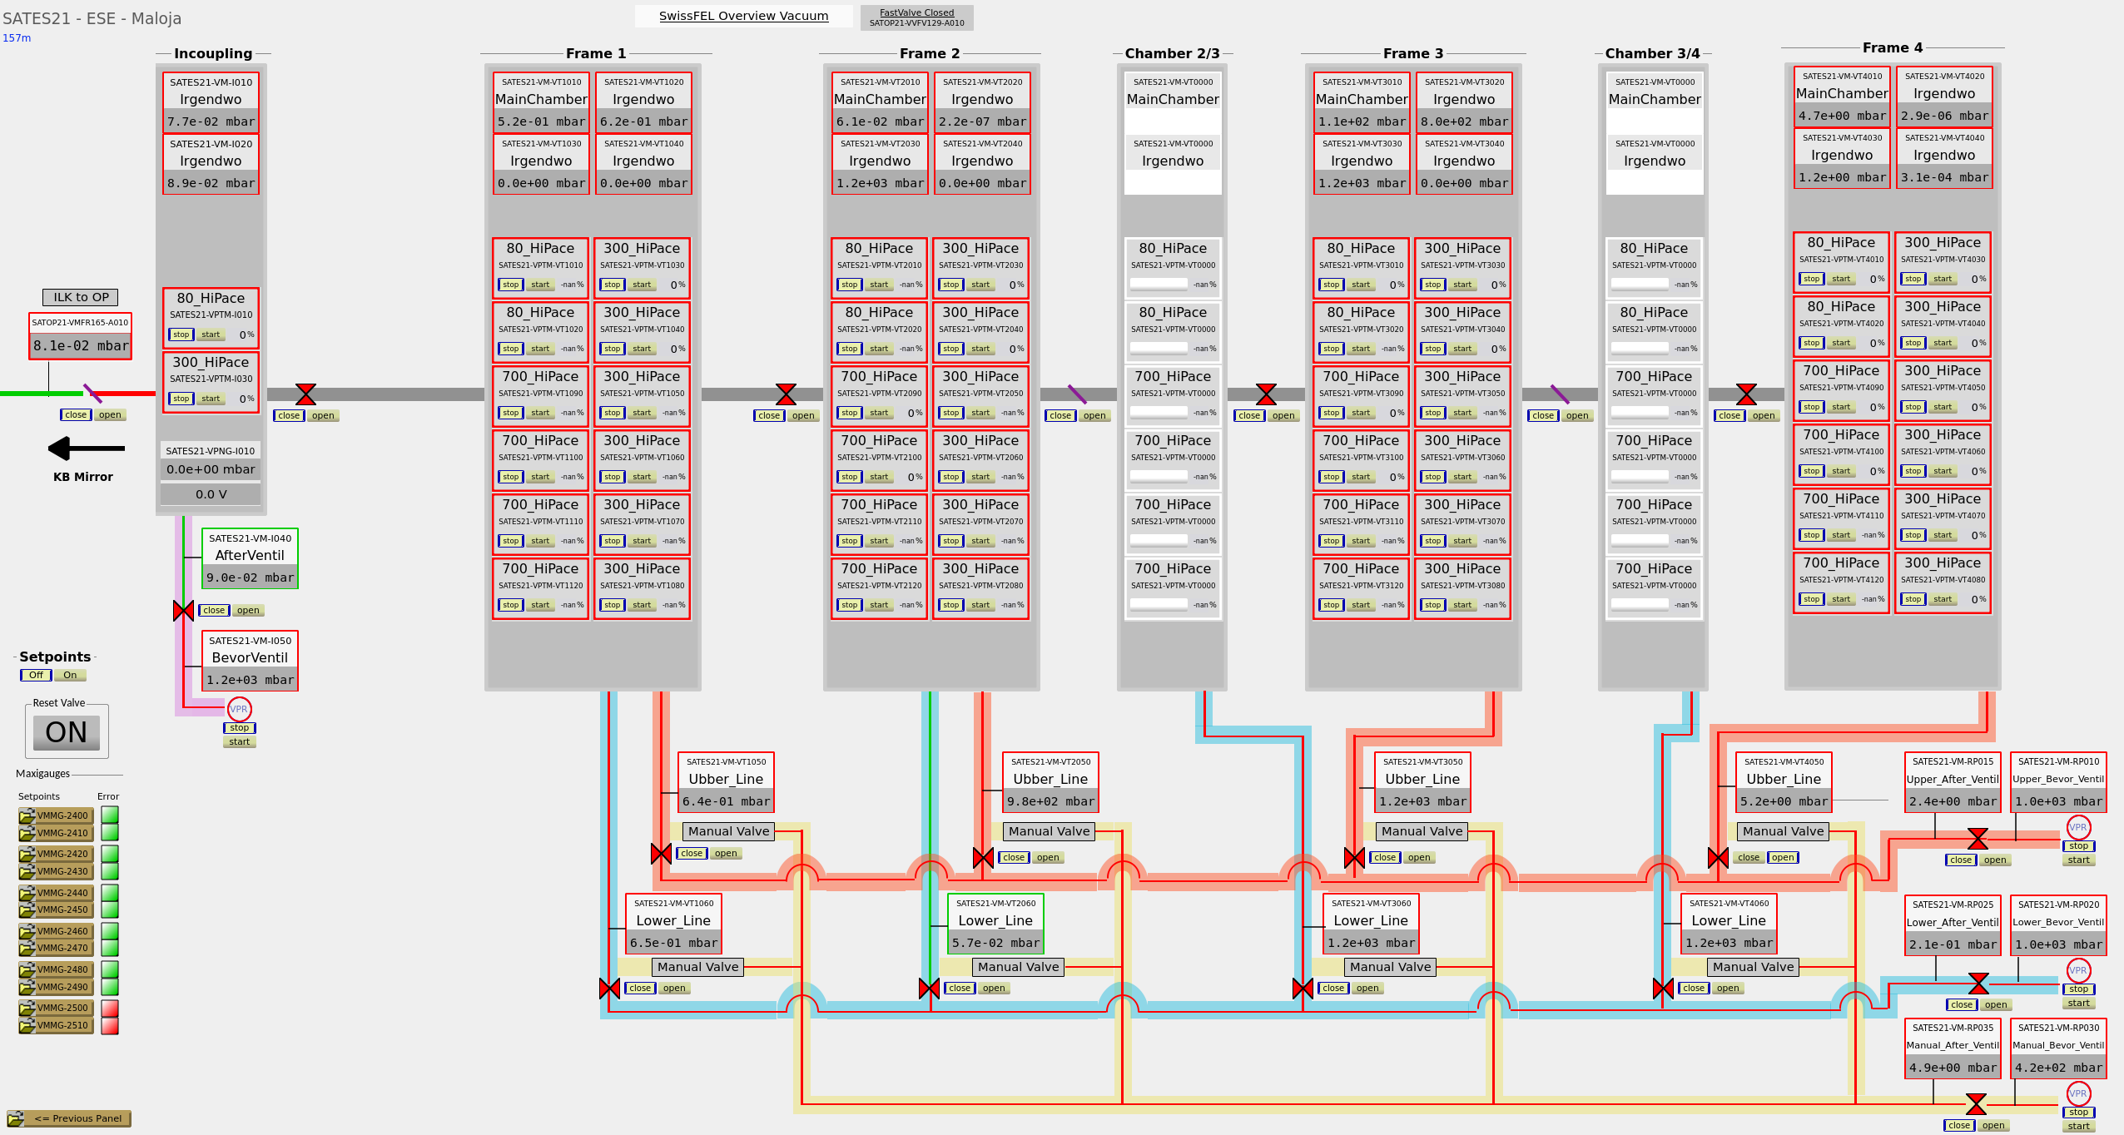Close the valve between Incoupling and Frame 1

pos(289,416)
